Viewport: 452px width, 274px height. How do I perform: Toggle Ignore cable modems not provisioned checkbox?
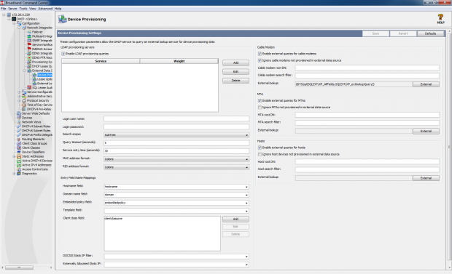(x=260, y=60)
